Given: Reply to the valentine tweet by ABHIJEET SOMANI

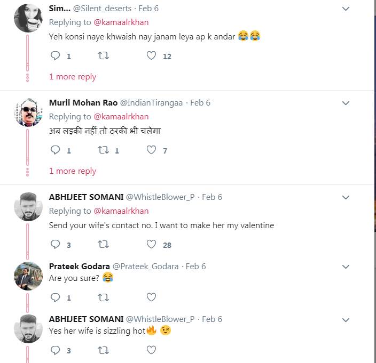Looking at the screenshot, I should (x=55, y=245).
